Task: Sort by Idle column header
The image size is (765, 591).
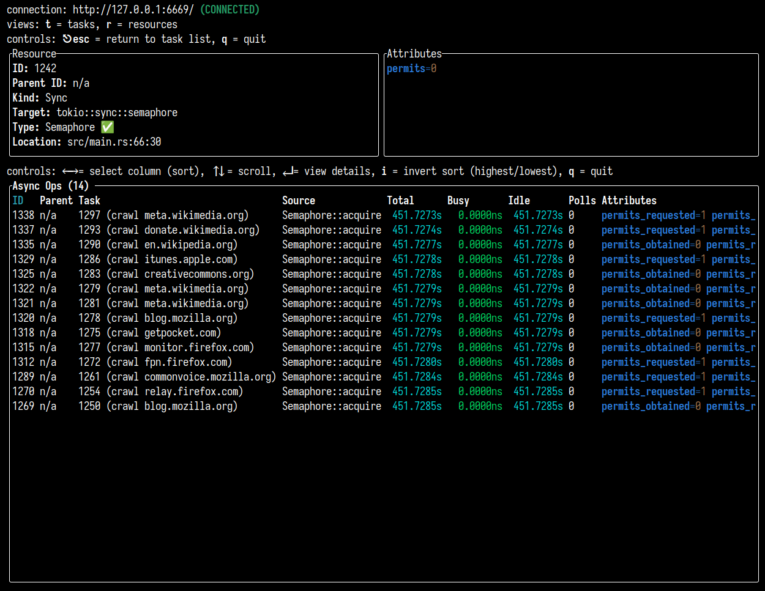Action: [x=519, y=201]
